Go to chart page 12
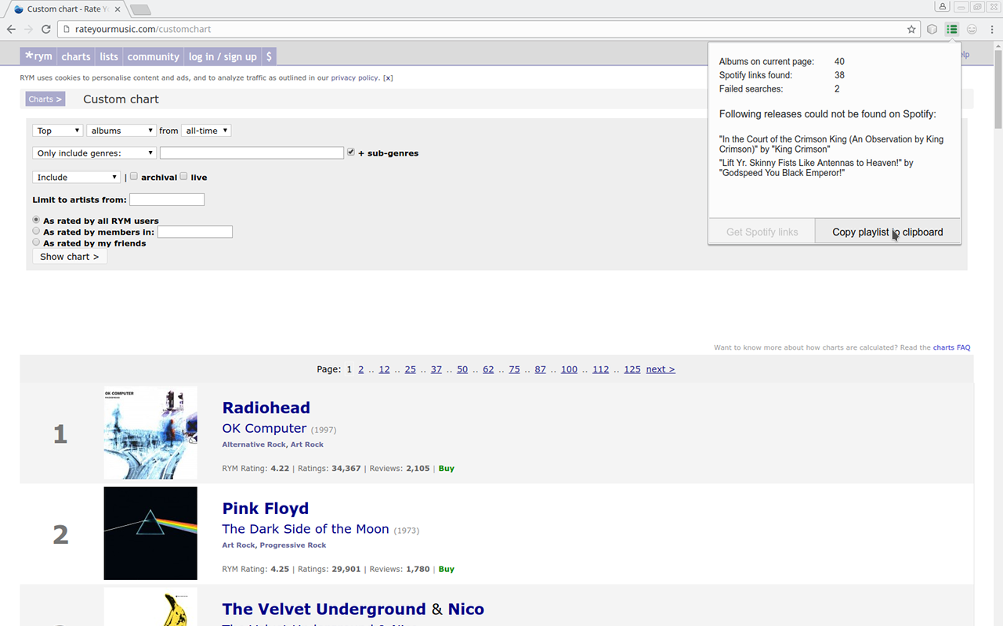 point(384,369)
